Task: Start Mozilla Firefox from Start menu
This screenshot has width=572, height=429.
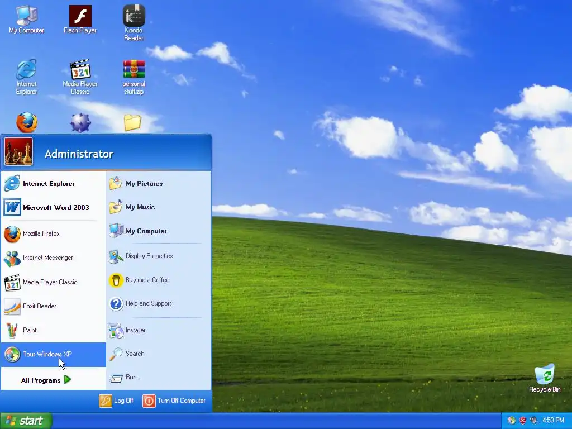Action: click(53, 233)
